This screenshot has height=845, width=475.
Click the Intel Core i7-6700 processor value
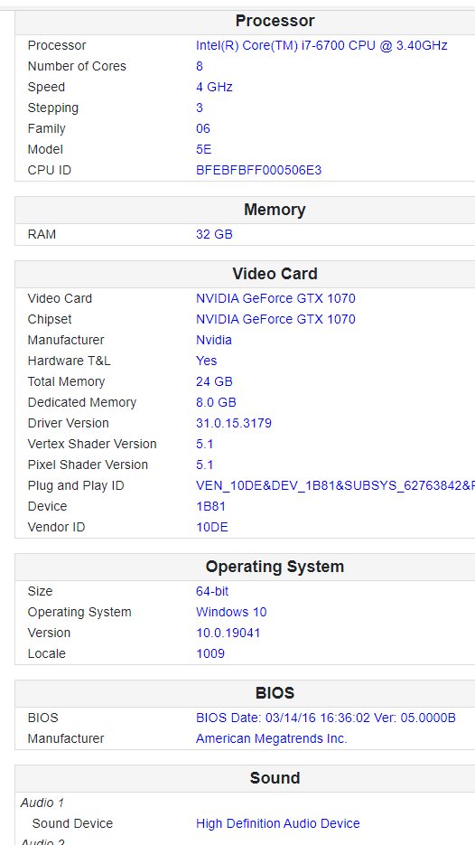click(321, 45)
